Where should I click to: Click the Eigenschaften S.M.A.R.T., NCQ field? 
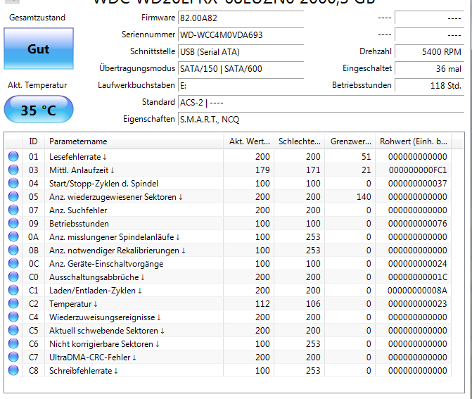pos(321,119)
